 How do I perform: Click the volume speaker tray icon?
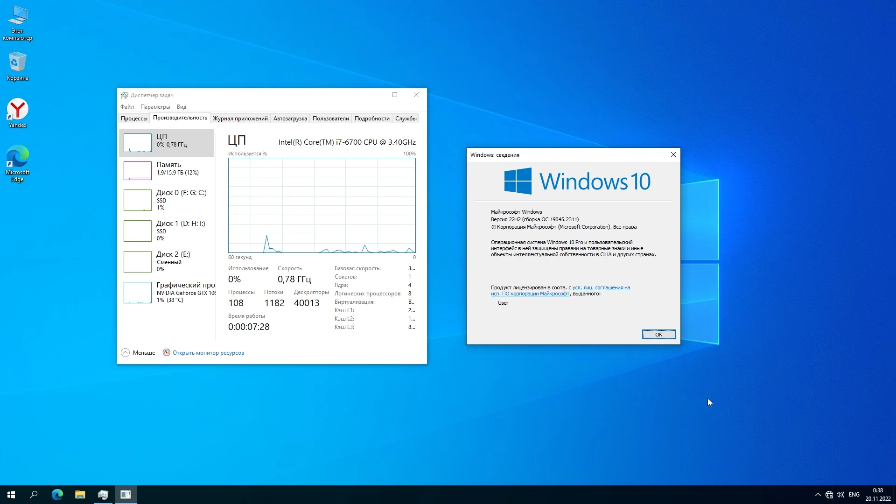(840, 495)
